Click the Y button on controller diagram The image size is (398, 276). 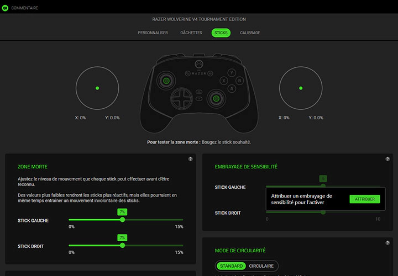tap(232, 73)
